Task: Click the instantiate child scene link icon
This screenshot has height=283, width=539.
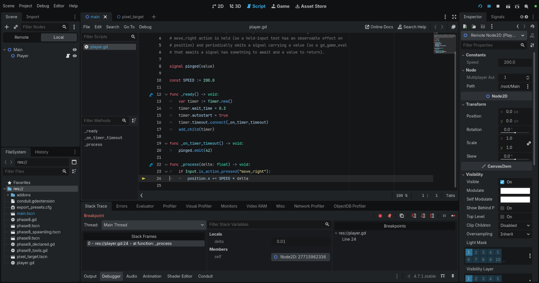Action: coord(15,27)
